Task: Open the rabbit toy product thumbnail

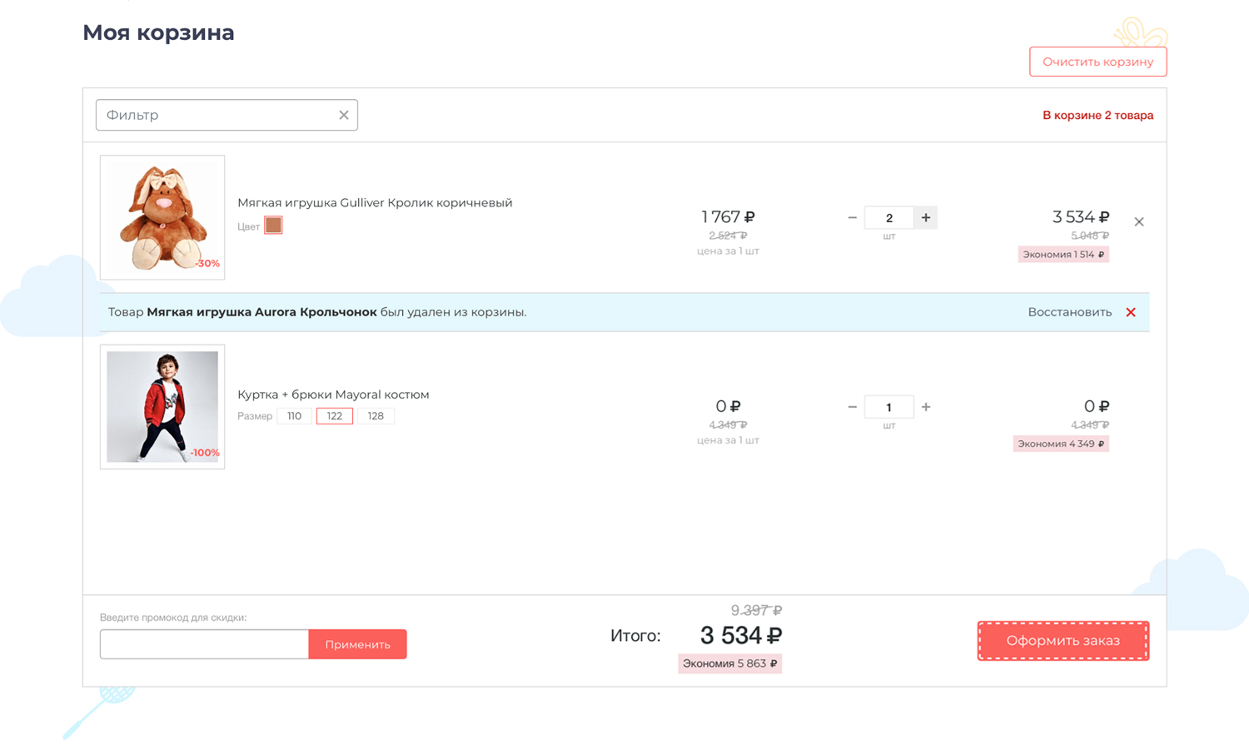Action: click(162, 217)
